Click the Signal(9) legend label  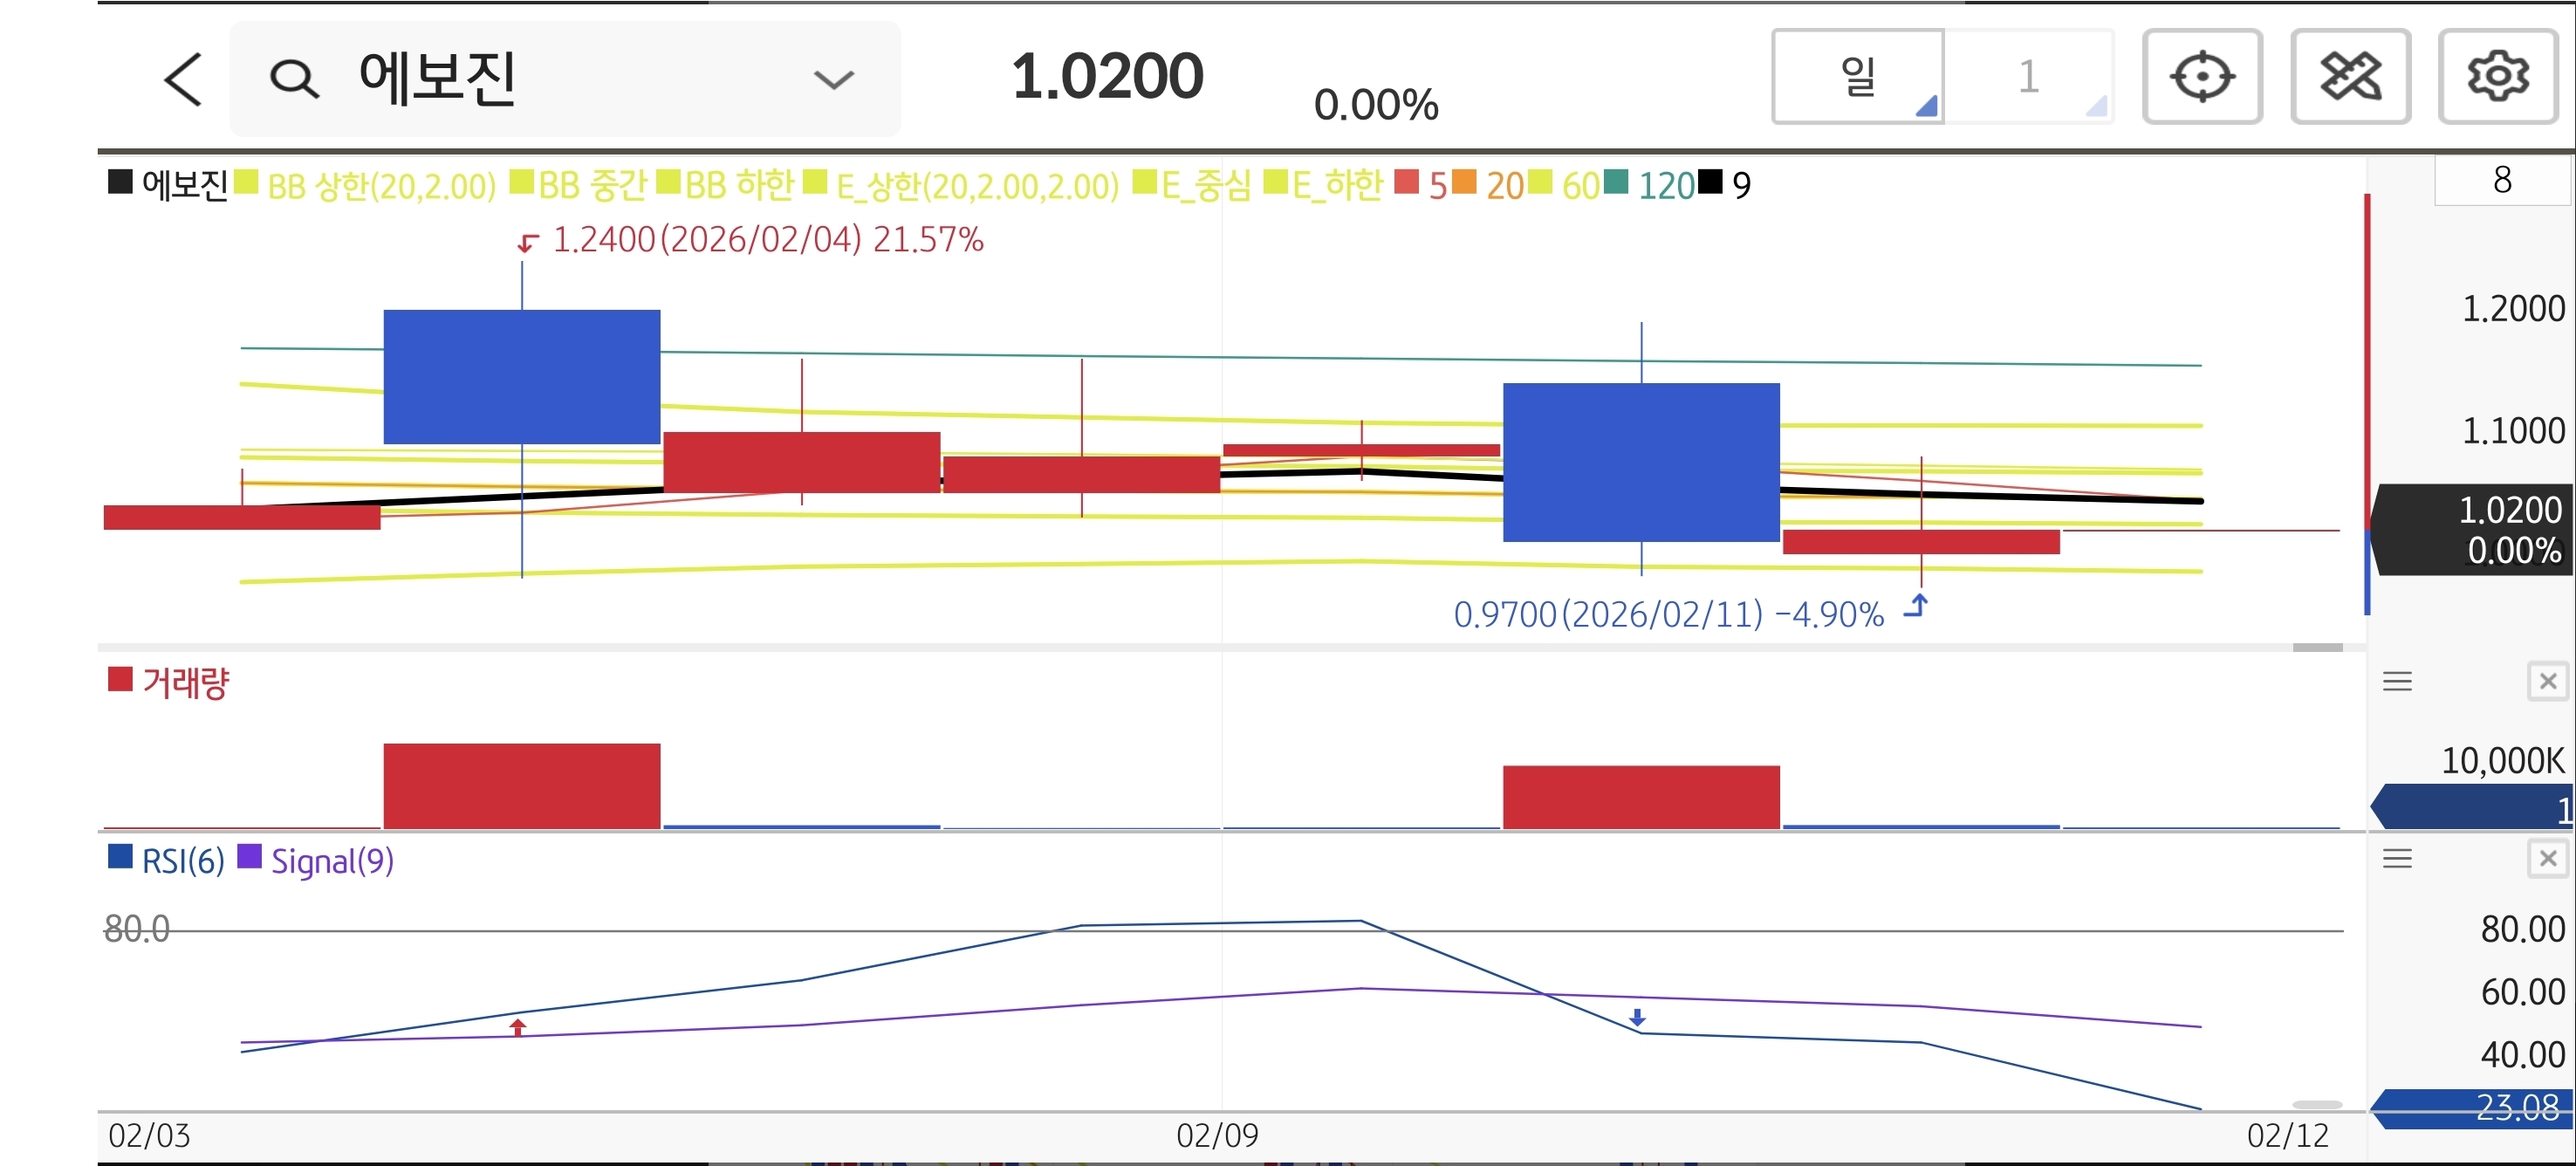pos(332,861)
